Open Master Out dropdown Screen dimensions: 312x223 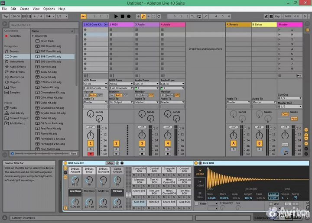(x=290, y=107)
